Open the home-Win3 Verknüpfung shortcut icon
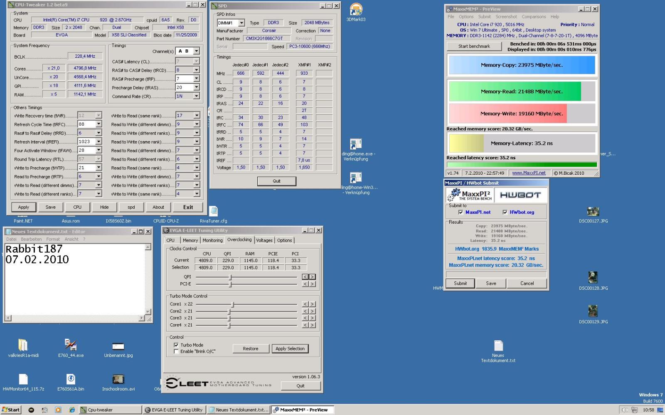 click(x=355, y=178)
